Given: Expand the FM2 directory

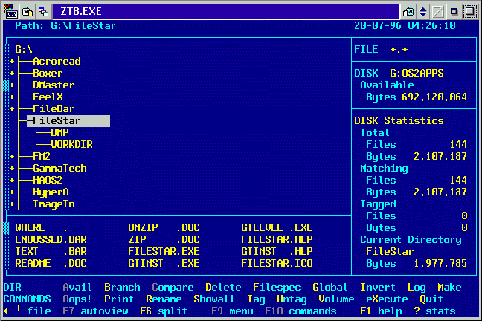Looking at the screenshot, I should [12, 156].
